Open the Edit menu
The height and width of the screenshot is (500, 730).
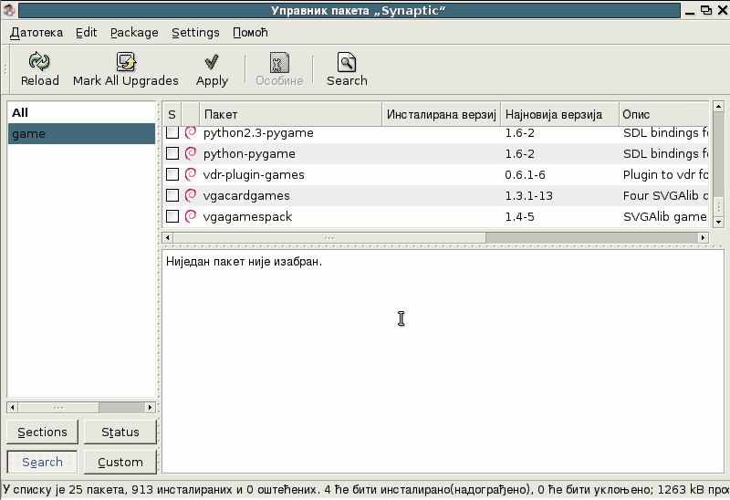[86, 33]
